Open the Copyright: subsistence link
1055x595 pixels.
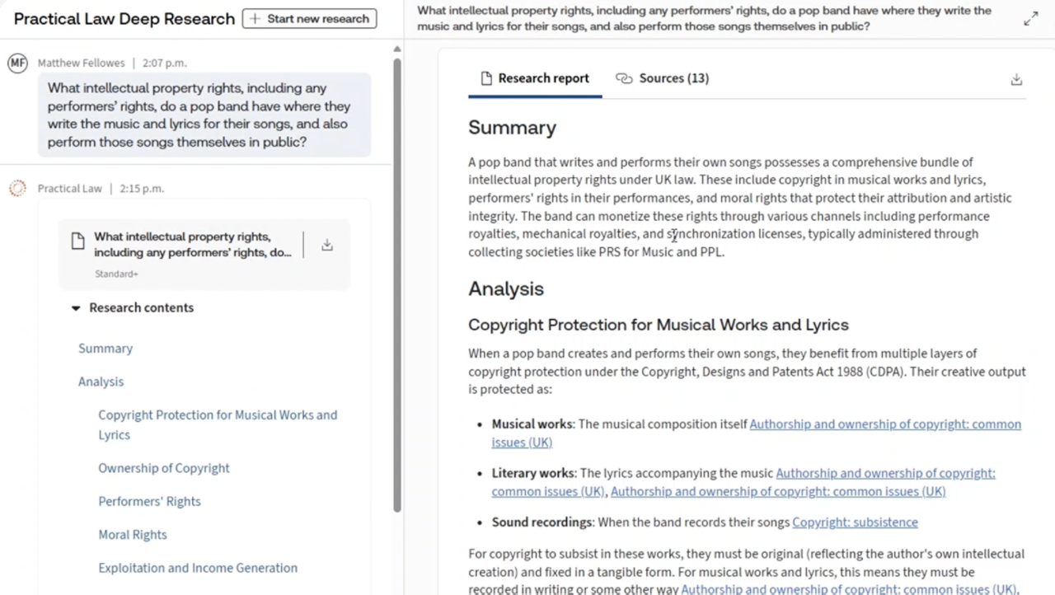coord(855,522)
